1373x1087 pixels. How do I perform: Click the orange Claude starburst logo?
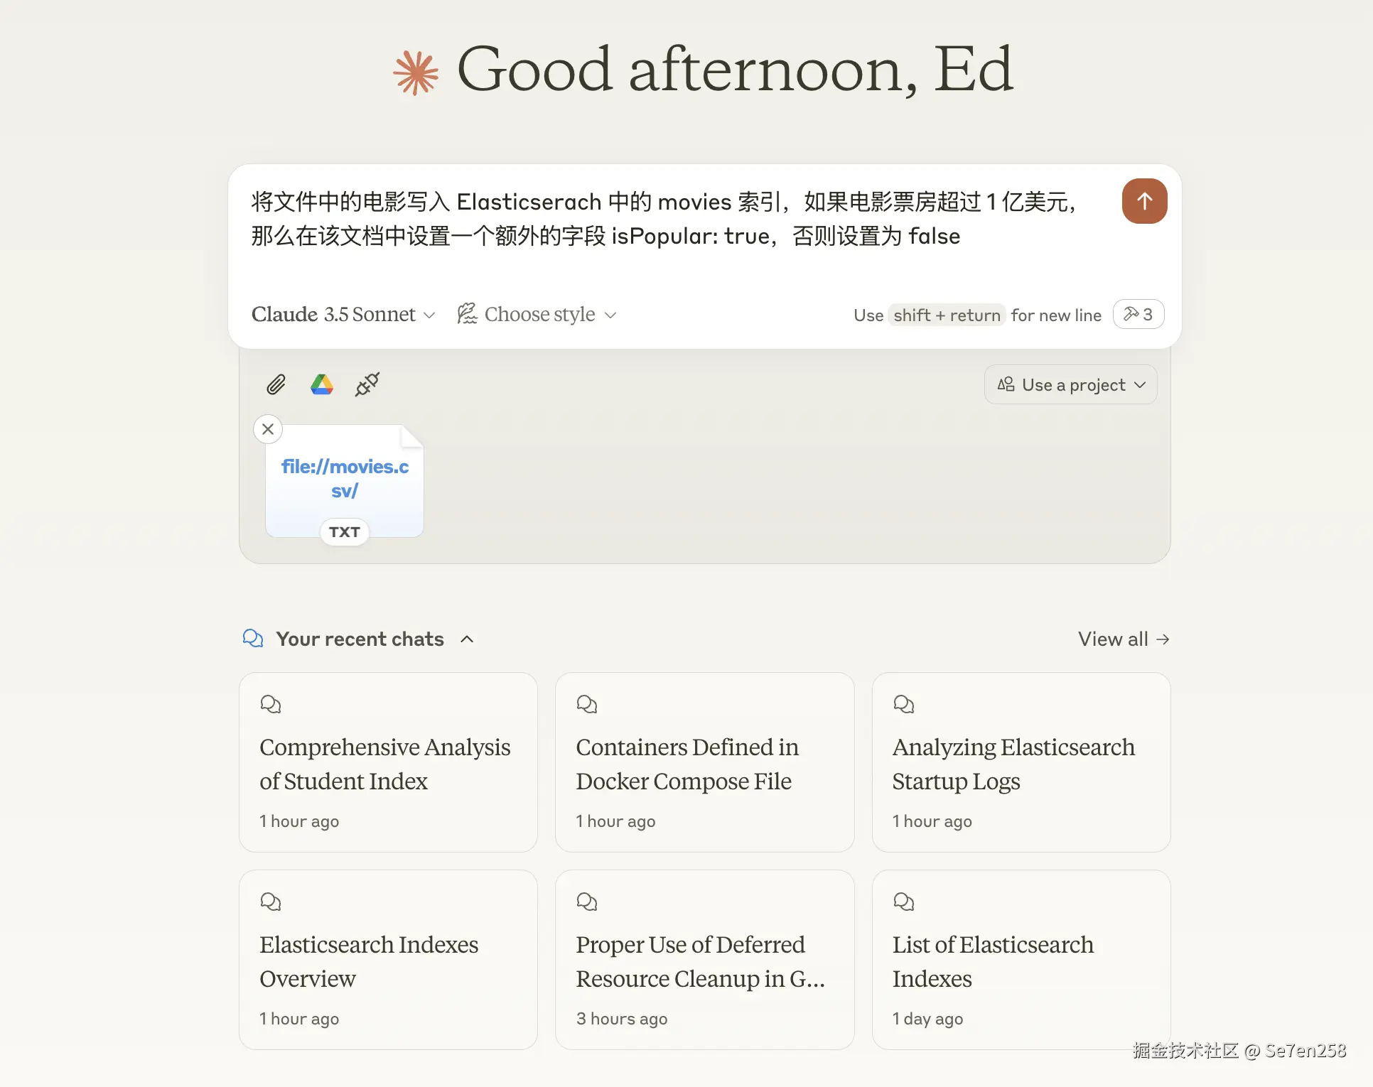416,72
